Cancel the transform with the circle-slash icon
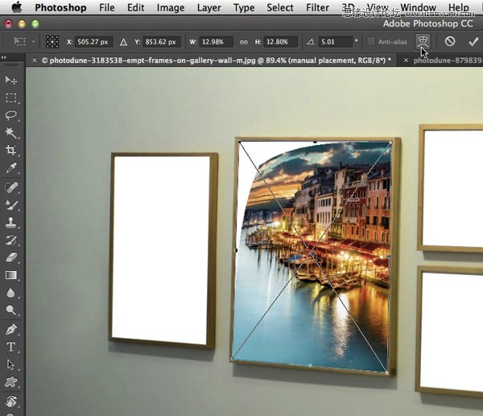This screenshot has width=483, height=416. (x=450, y=41)
